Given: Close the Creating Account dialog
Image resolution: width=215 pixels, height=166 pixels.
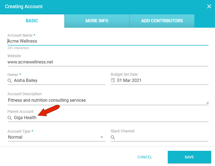Looking at the screenshot, I should point(209,7).
